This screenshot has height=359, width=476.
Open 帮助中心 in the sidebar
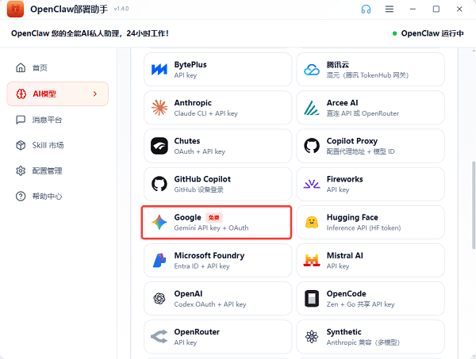click(x=58, y=197)
